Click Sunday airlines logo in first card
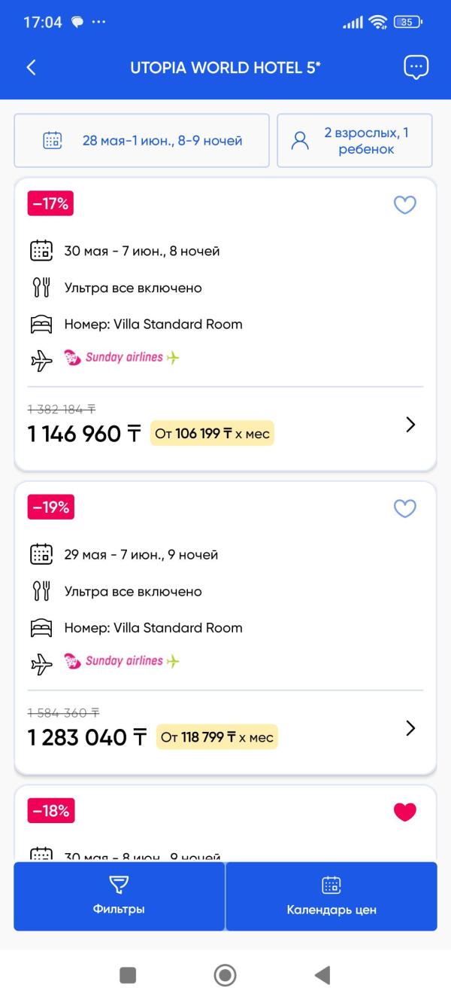Viewport: 451px width, 1003px height. [x=122, y=358]
